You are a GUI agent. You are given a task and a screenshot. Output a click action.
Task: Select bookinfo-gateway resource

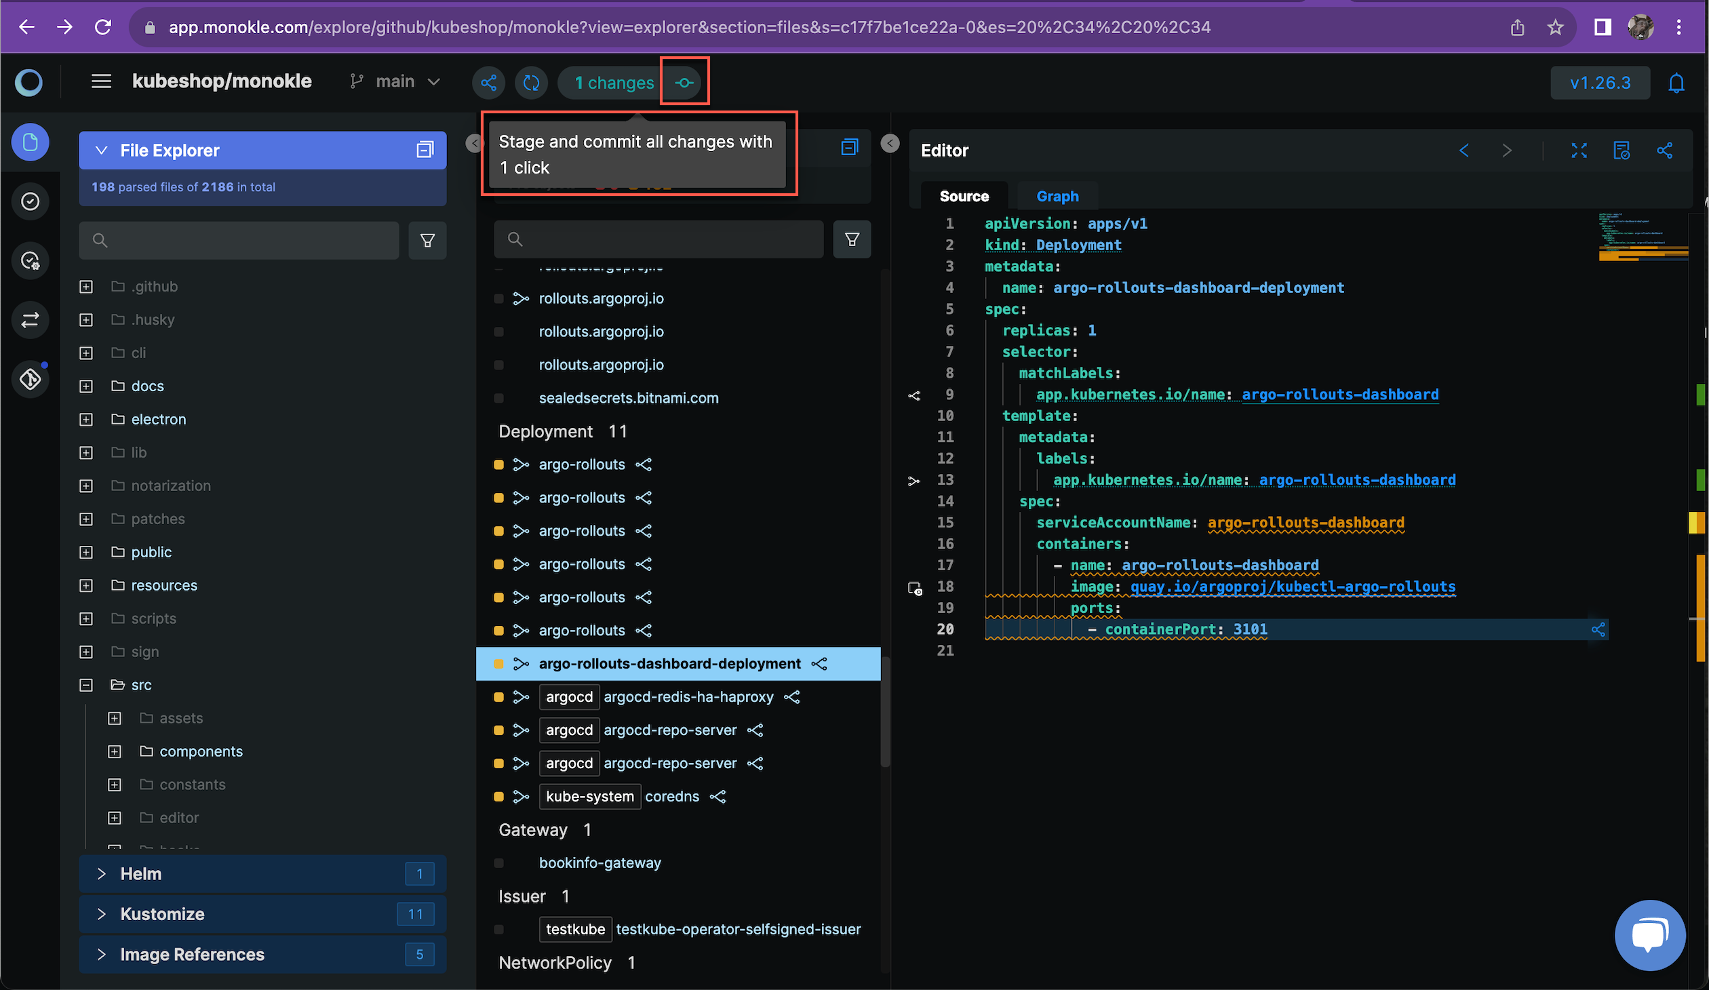point(600,863)
